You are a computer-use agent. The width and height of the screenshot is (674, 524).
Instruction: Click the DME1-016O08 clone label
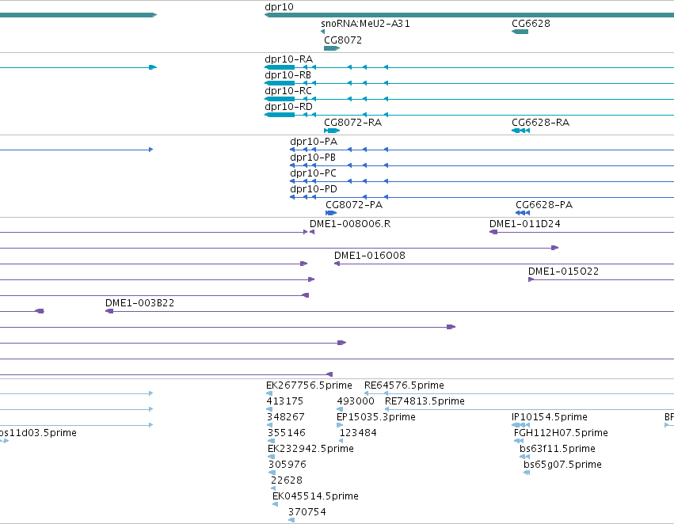coord(370,256)
